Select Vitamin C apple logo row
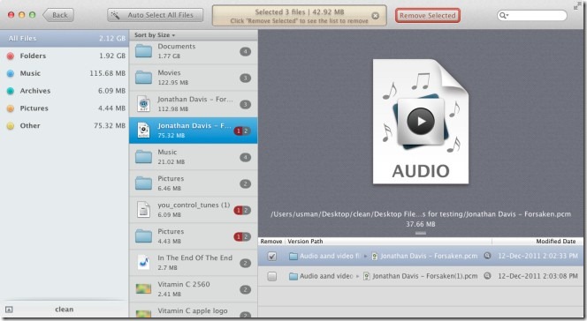 click(x=194, y=310)
